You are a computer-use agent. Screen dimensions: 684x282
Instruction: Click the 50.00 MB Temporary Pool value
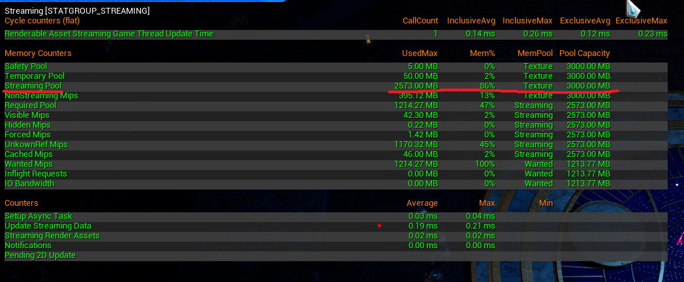[420, 76]
